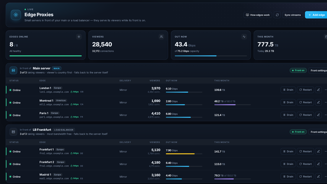
Task: Click the Edge Proxies sun logo icon
Action: point(15,15)
